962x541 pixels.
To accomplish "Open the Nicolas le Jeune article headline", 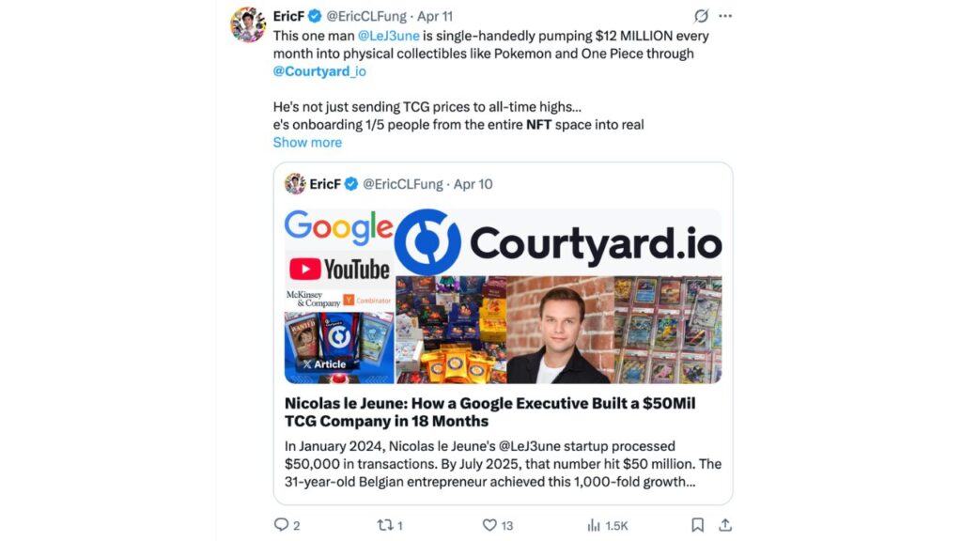I will (x=489, y=411).
